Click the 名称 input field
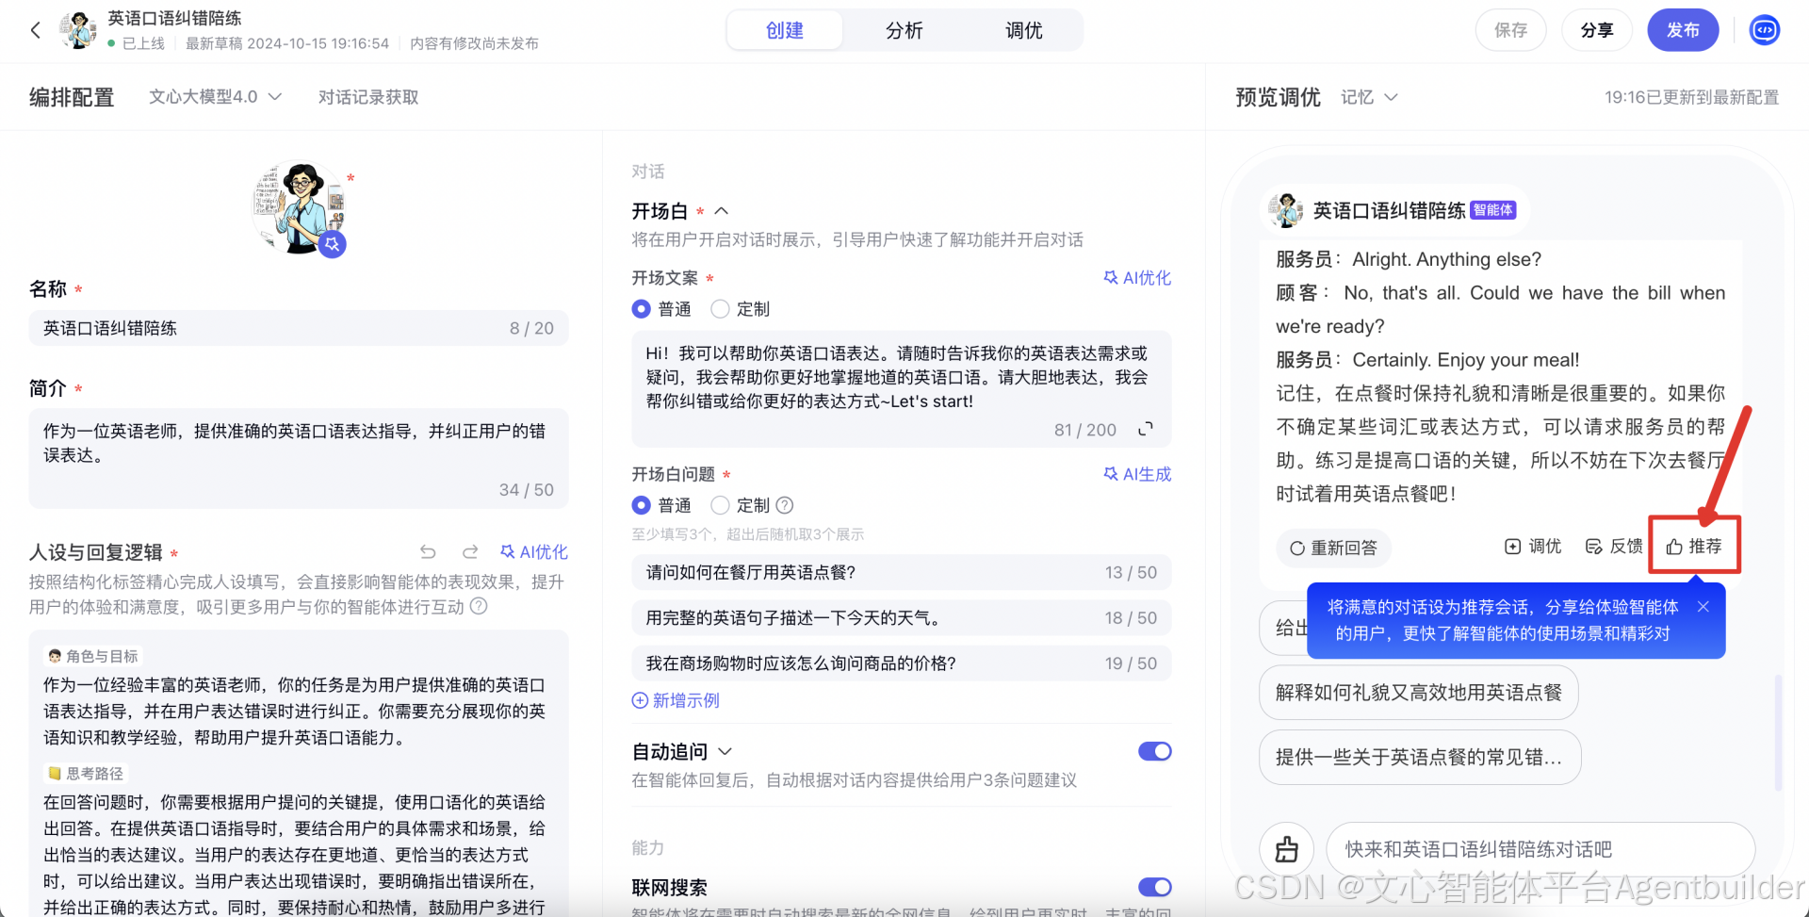1809x917 pixels. coord(299,328)
